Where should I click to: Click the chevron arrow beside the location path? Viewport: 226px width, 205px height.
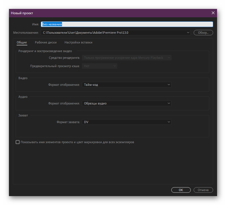pyautogui.click(x=188, y=33)
